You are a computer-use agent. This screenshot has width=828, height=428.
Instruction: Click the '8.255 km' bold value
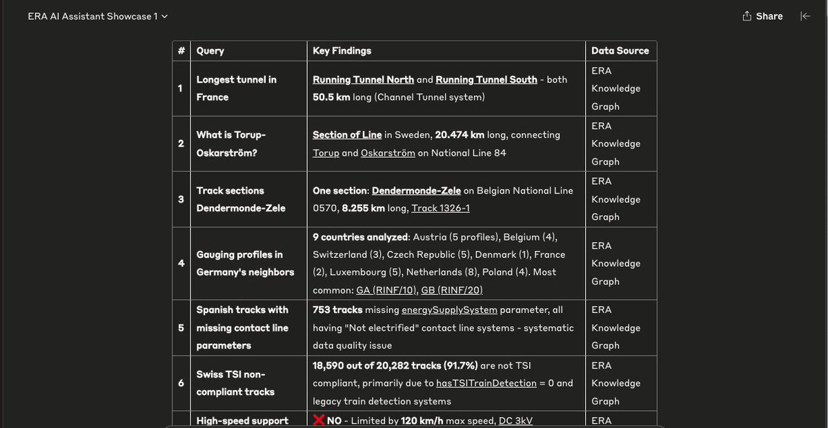point(364,208)
